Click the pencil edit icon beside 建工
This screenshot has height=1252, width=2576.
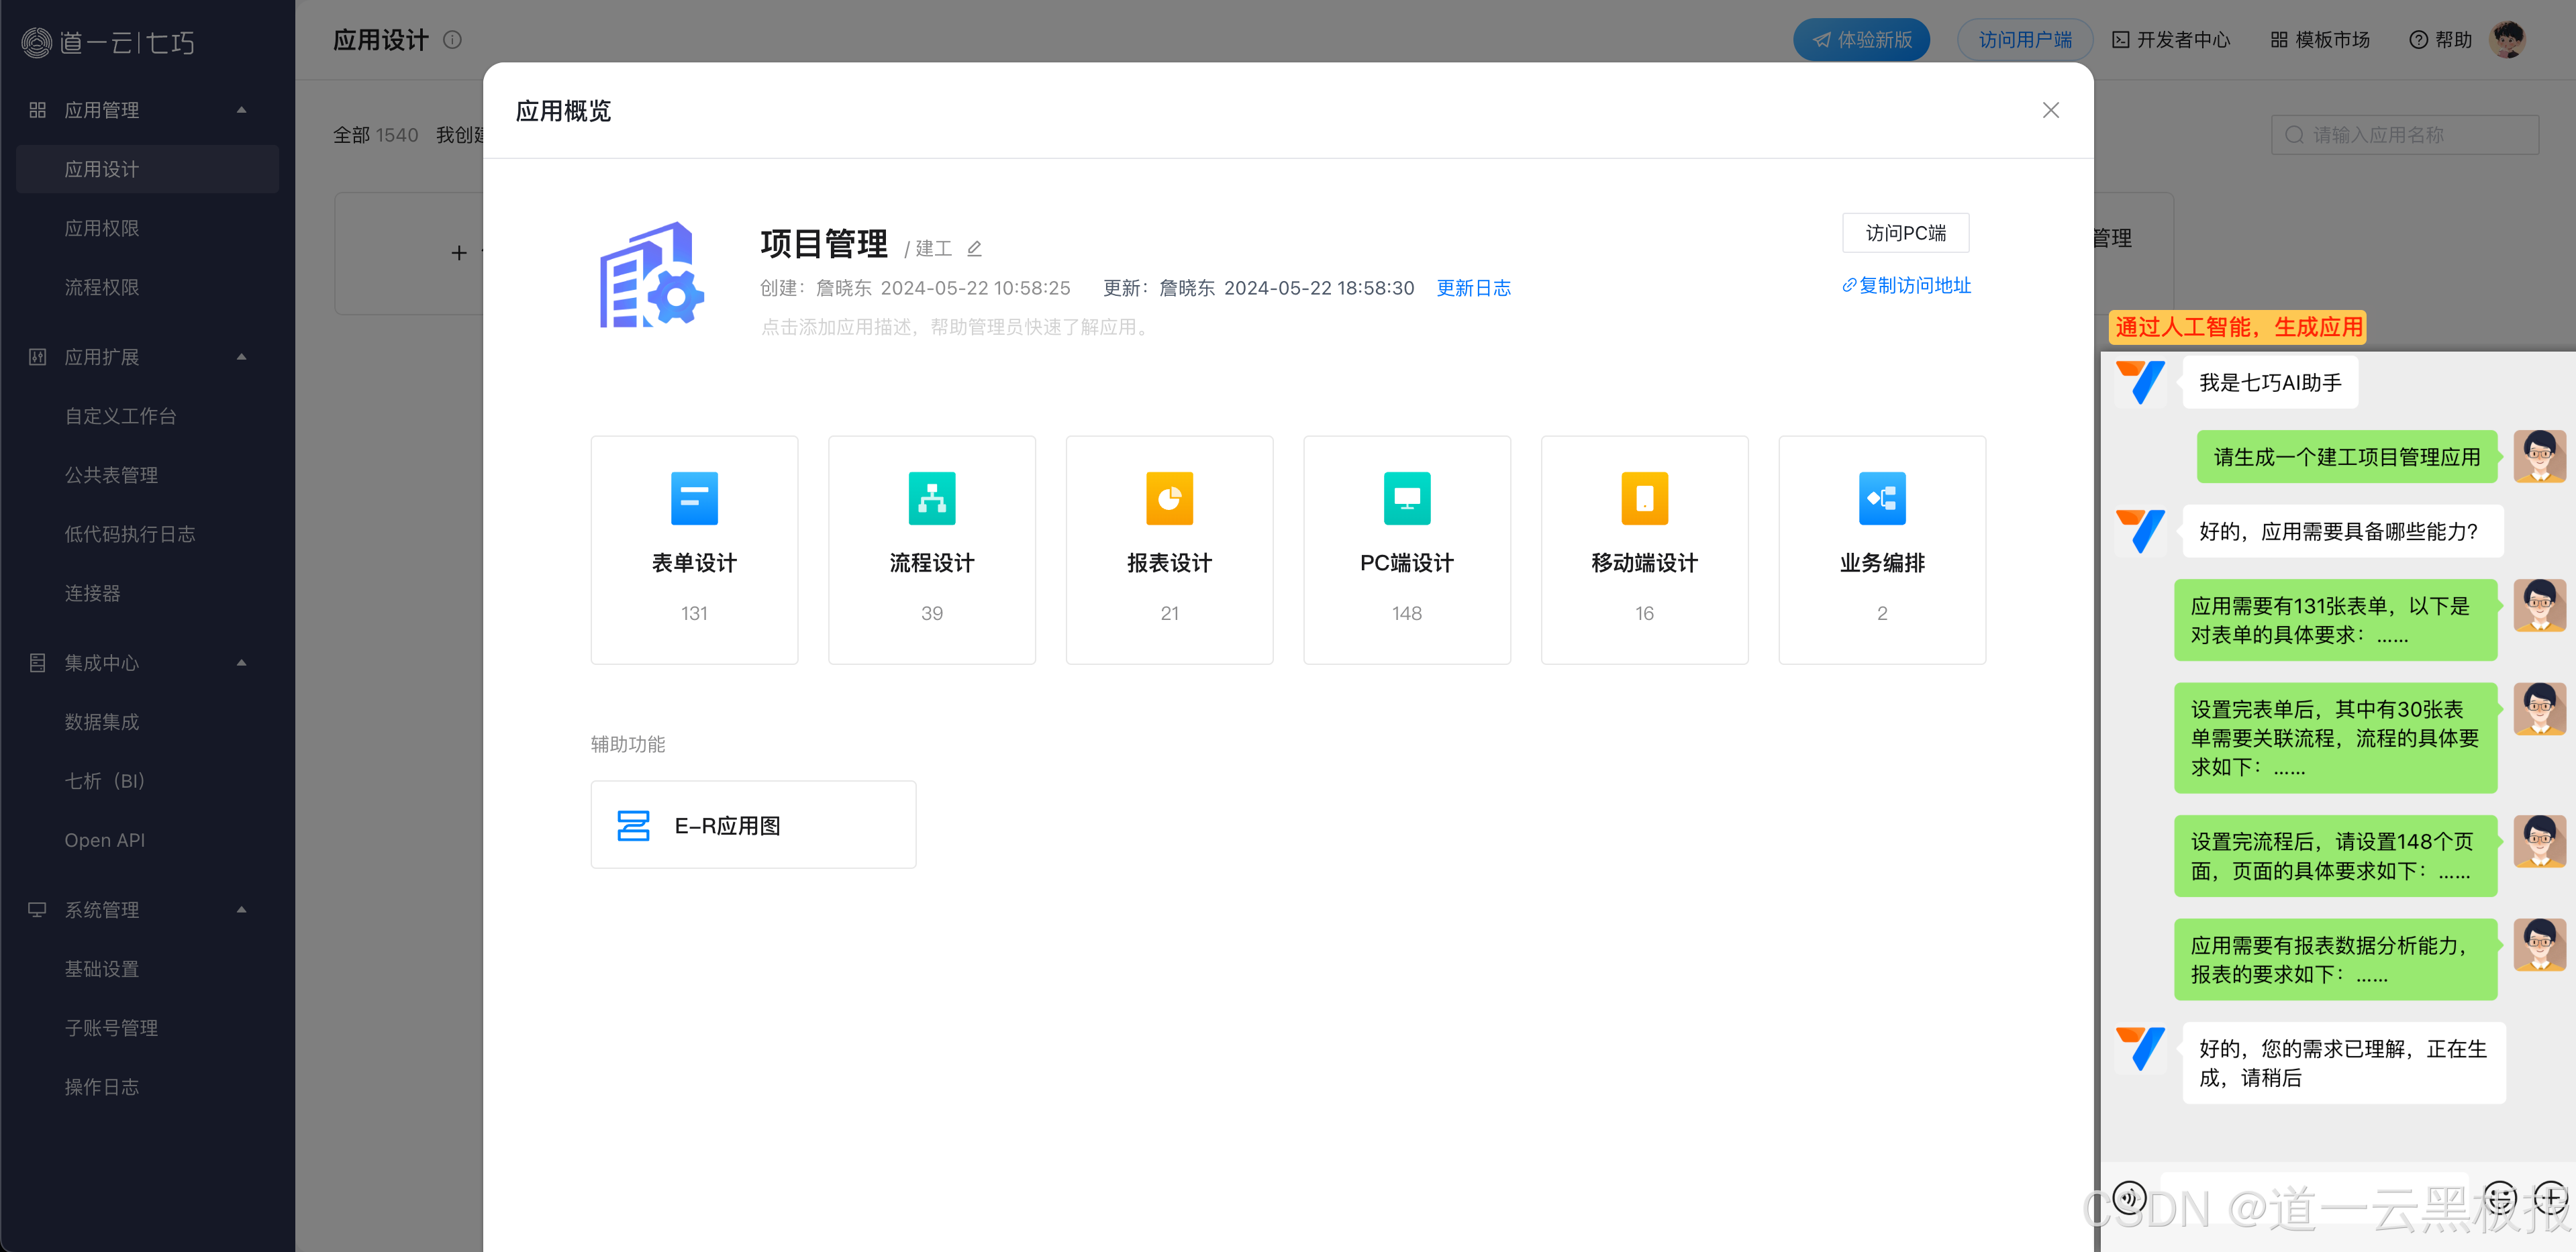coord(974,248)
